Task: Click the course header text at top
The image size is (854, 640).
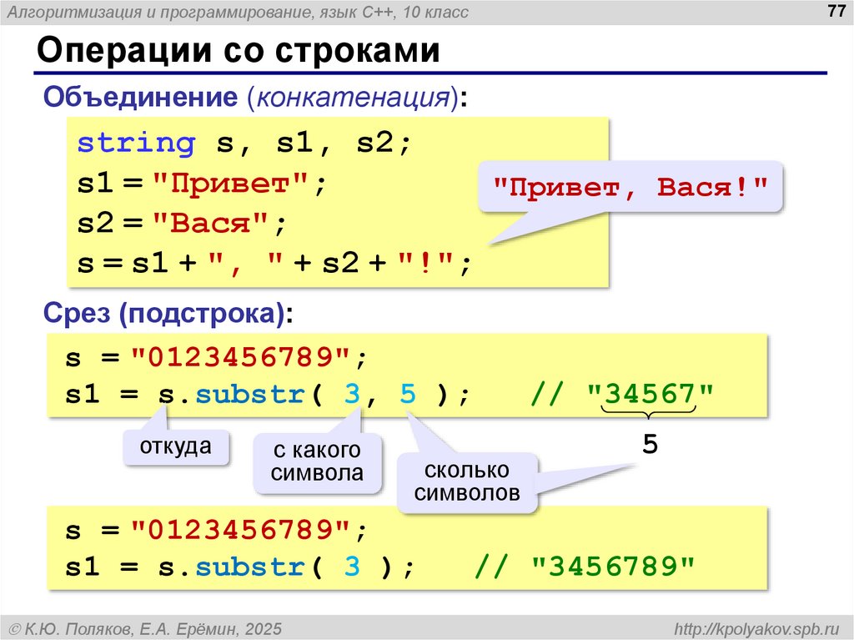Action: click(x=244, y=12)
